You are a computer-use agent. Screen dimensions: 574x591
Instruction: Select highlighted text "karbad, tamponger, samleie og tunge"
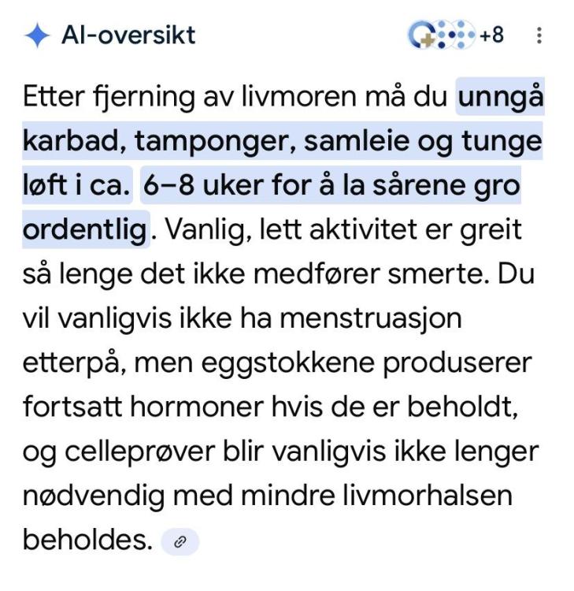282,142
